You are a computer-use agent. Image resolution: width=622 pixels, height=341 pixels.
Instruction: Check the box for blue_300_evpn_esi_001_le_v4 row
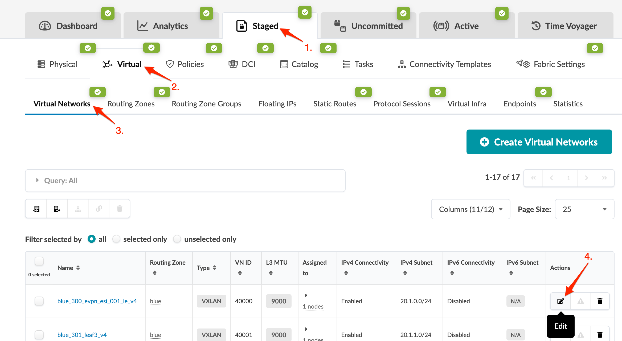(39, 301)
